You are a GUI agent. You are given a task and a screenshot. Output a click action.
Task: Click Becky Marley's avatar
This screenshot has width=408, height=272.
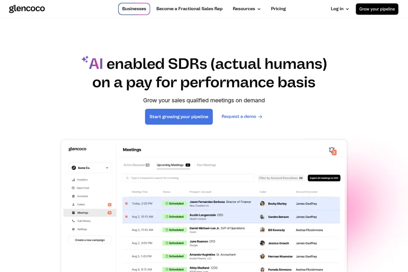coord(262,204)
